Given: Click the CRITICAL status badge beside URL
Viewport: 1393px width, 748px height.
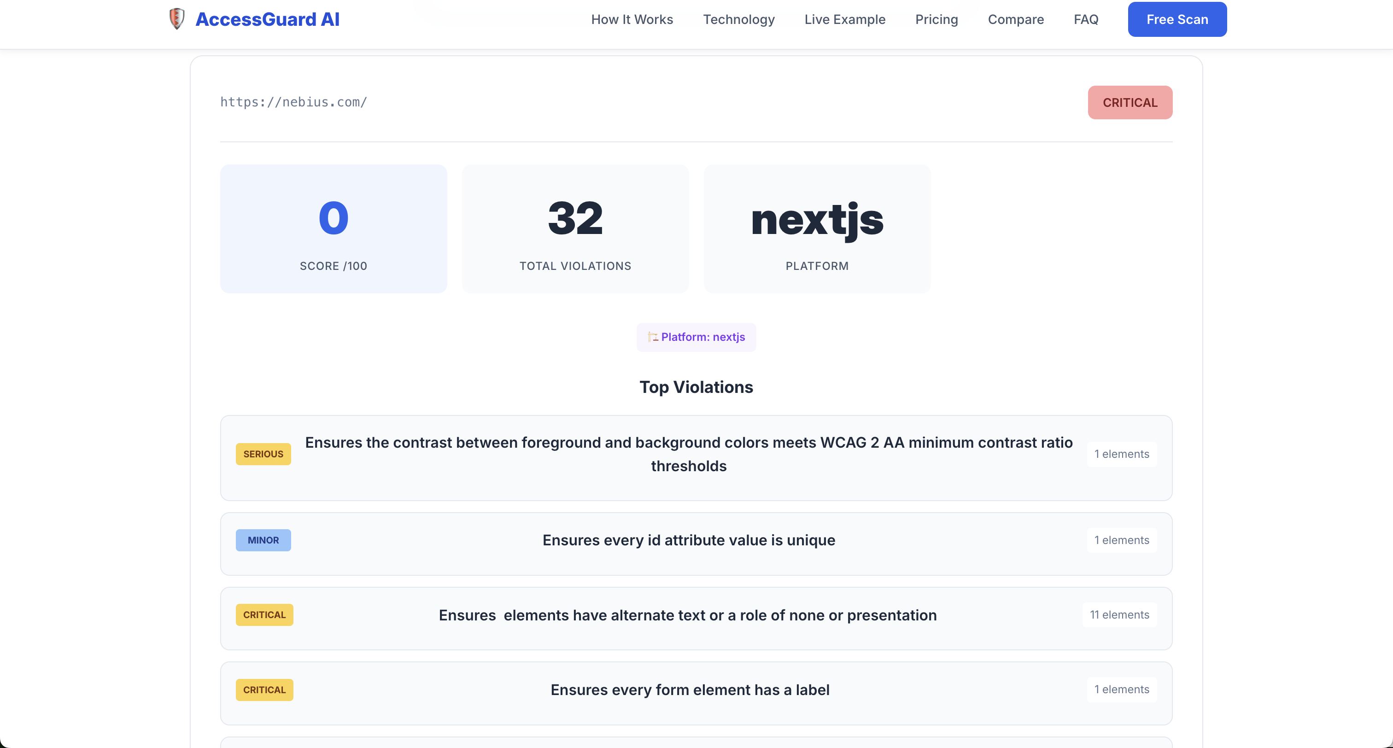Looking at the screenshot, I should click(1130, 102).
